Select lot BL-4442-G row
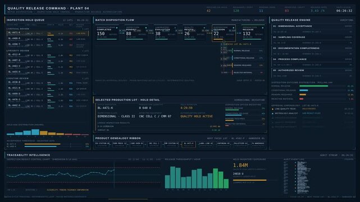 tap(48, 106)
